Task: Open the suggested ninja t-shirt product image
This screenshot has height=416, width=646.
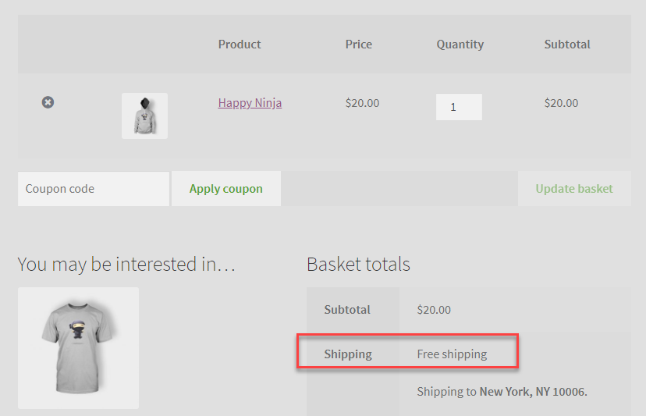Action: coord(78,348)
